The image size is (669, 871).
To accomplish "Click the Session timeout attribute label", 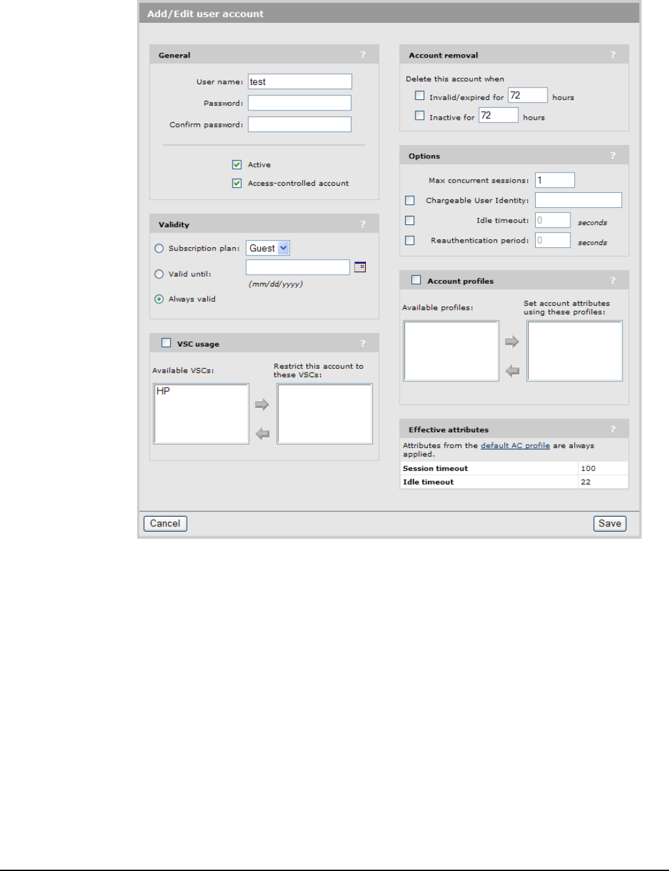I will [435, 468].
